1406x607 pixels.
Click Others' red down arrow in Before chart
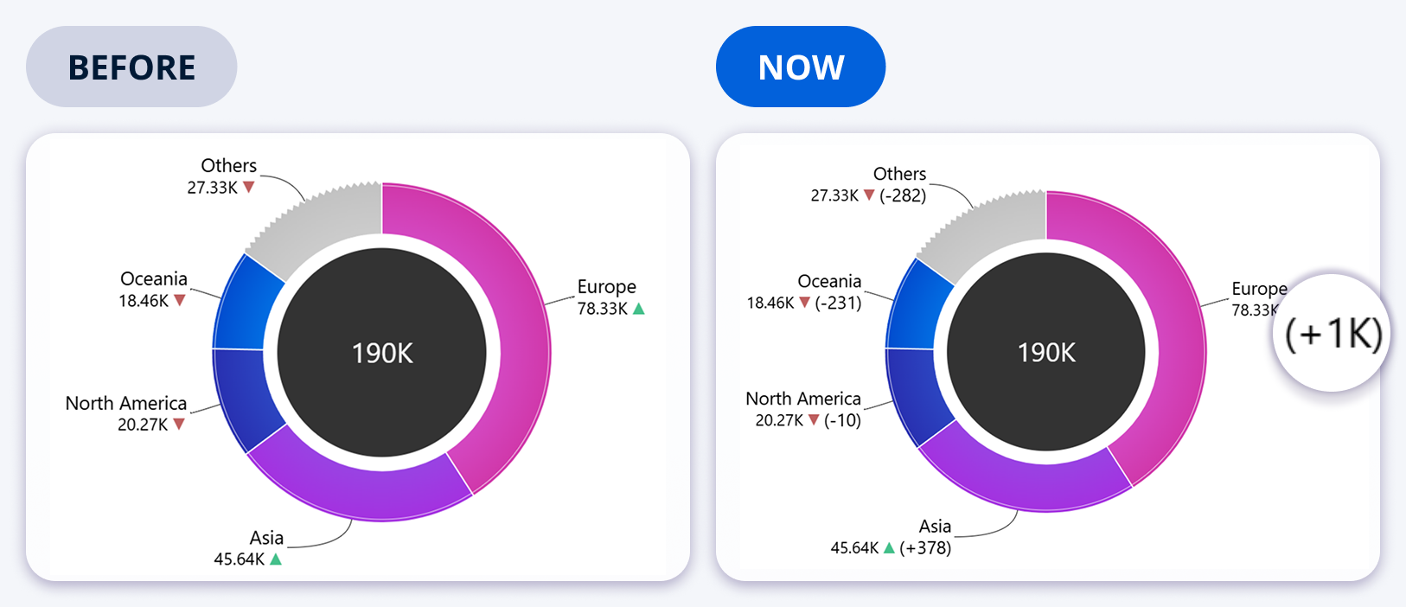[249, 187]
